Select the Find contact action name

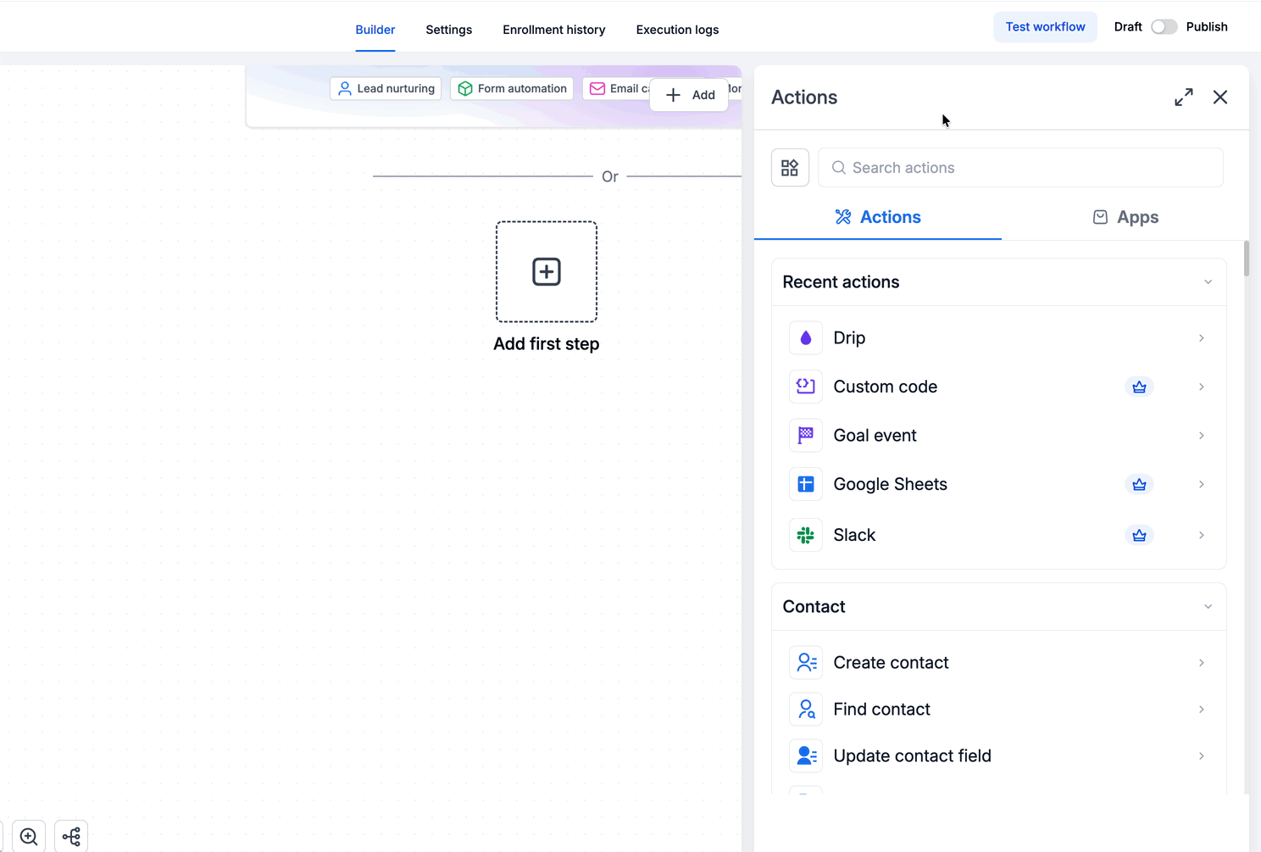(x=882, y=709)
